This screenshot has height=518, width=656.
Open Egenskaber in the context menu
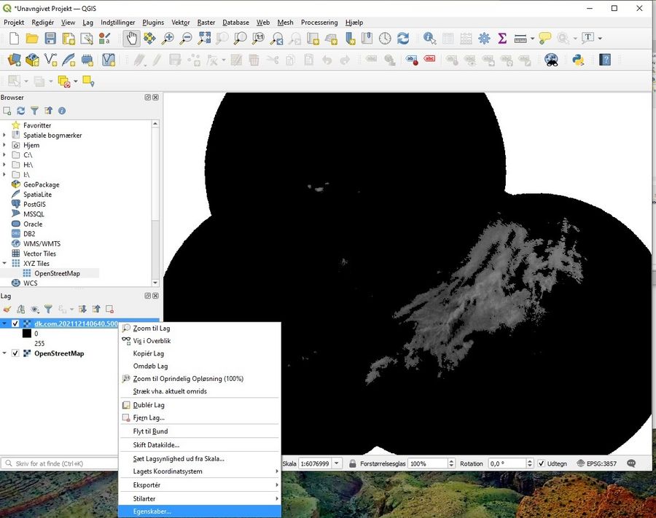click(152, 511)
